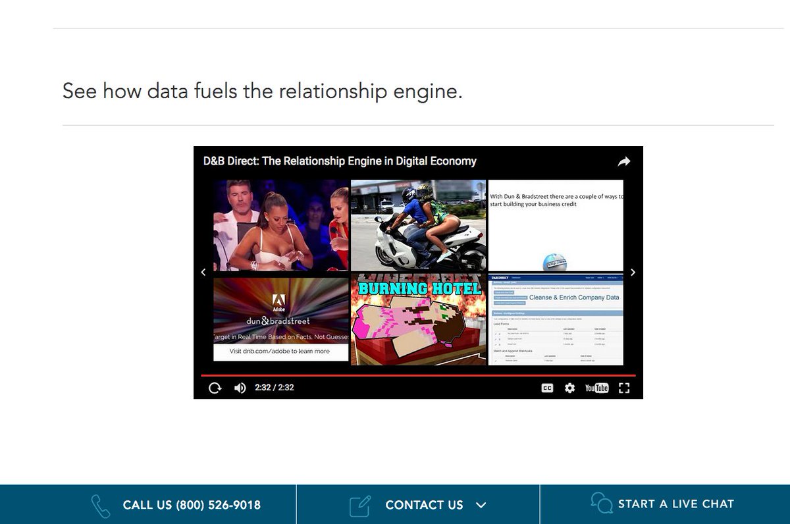Show next suggested videos arrow
This screenshot has height=524, width=790.
[633, 272]
